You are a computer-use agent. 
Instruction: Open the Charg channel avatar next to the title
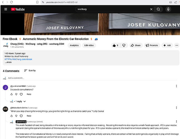coord(6,45)
